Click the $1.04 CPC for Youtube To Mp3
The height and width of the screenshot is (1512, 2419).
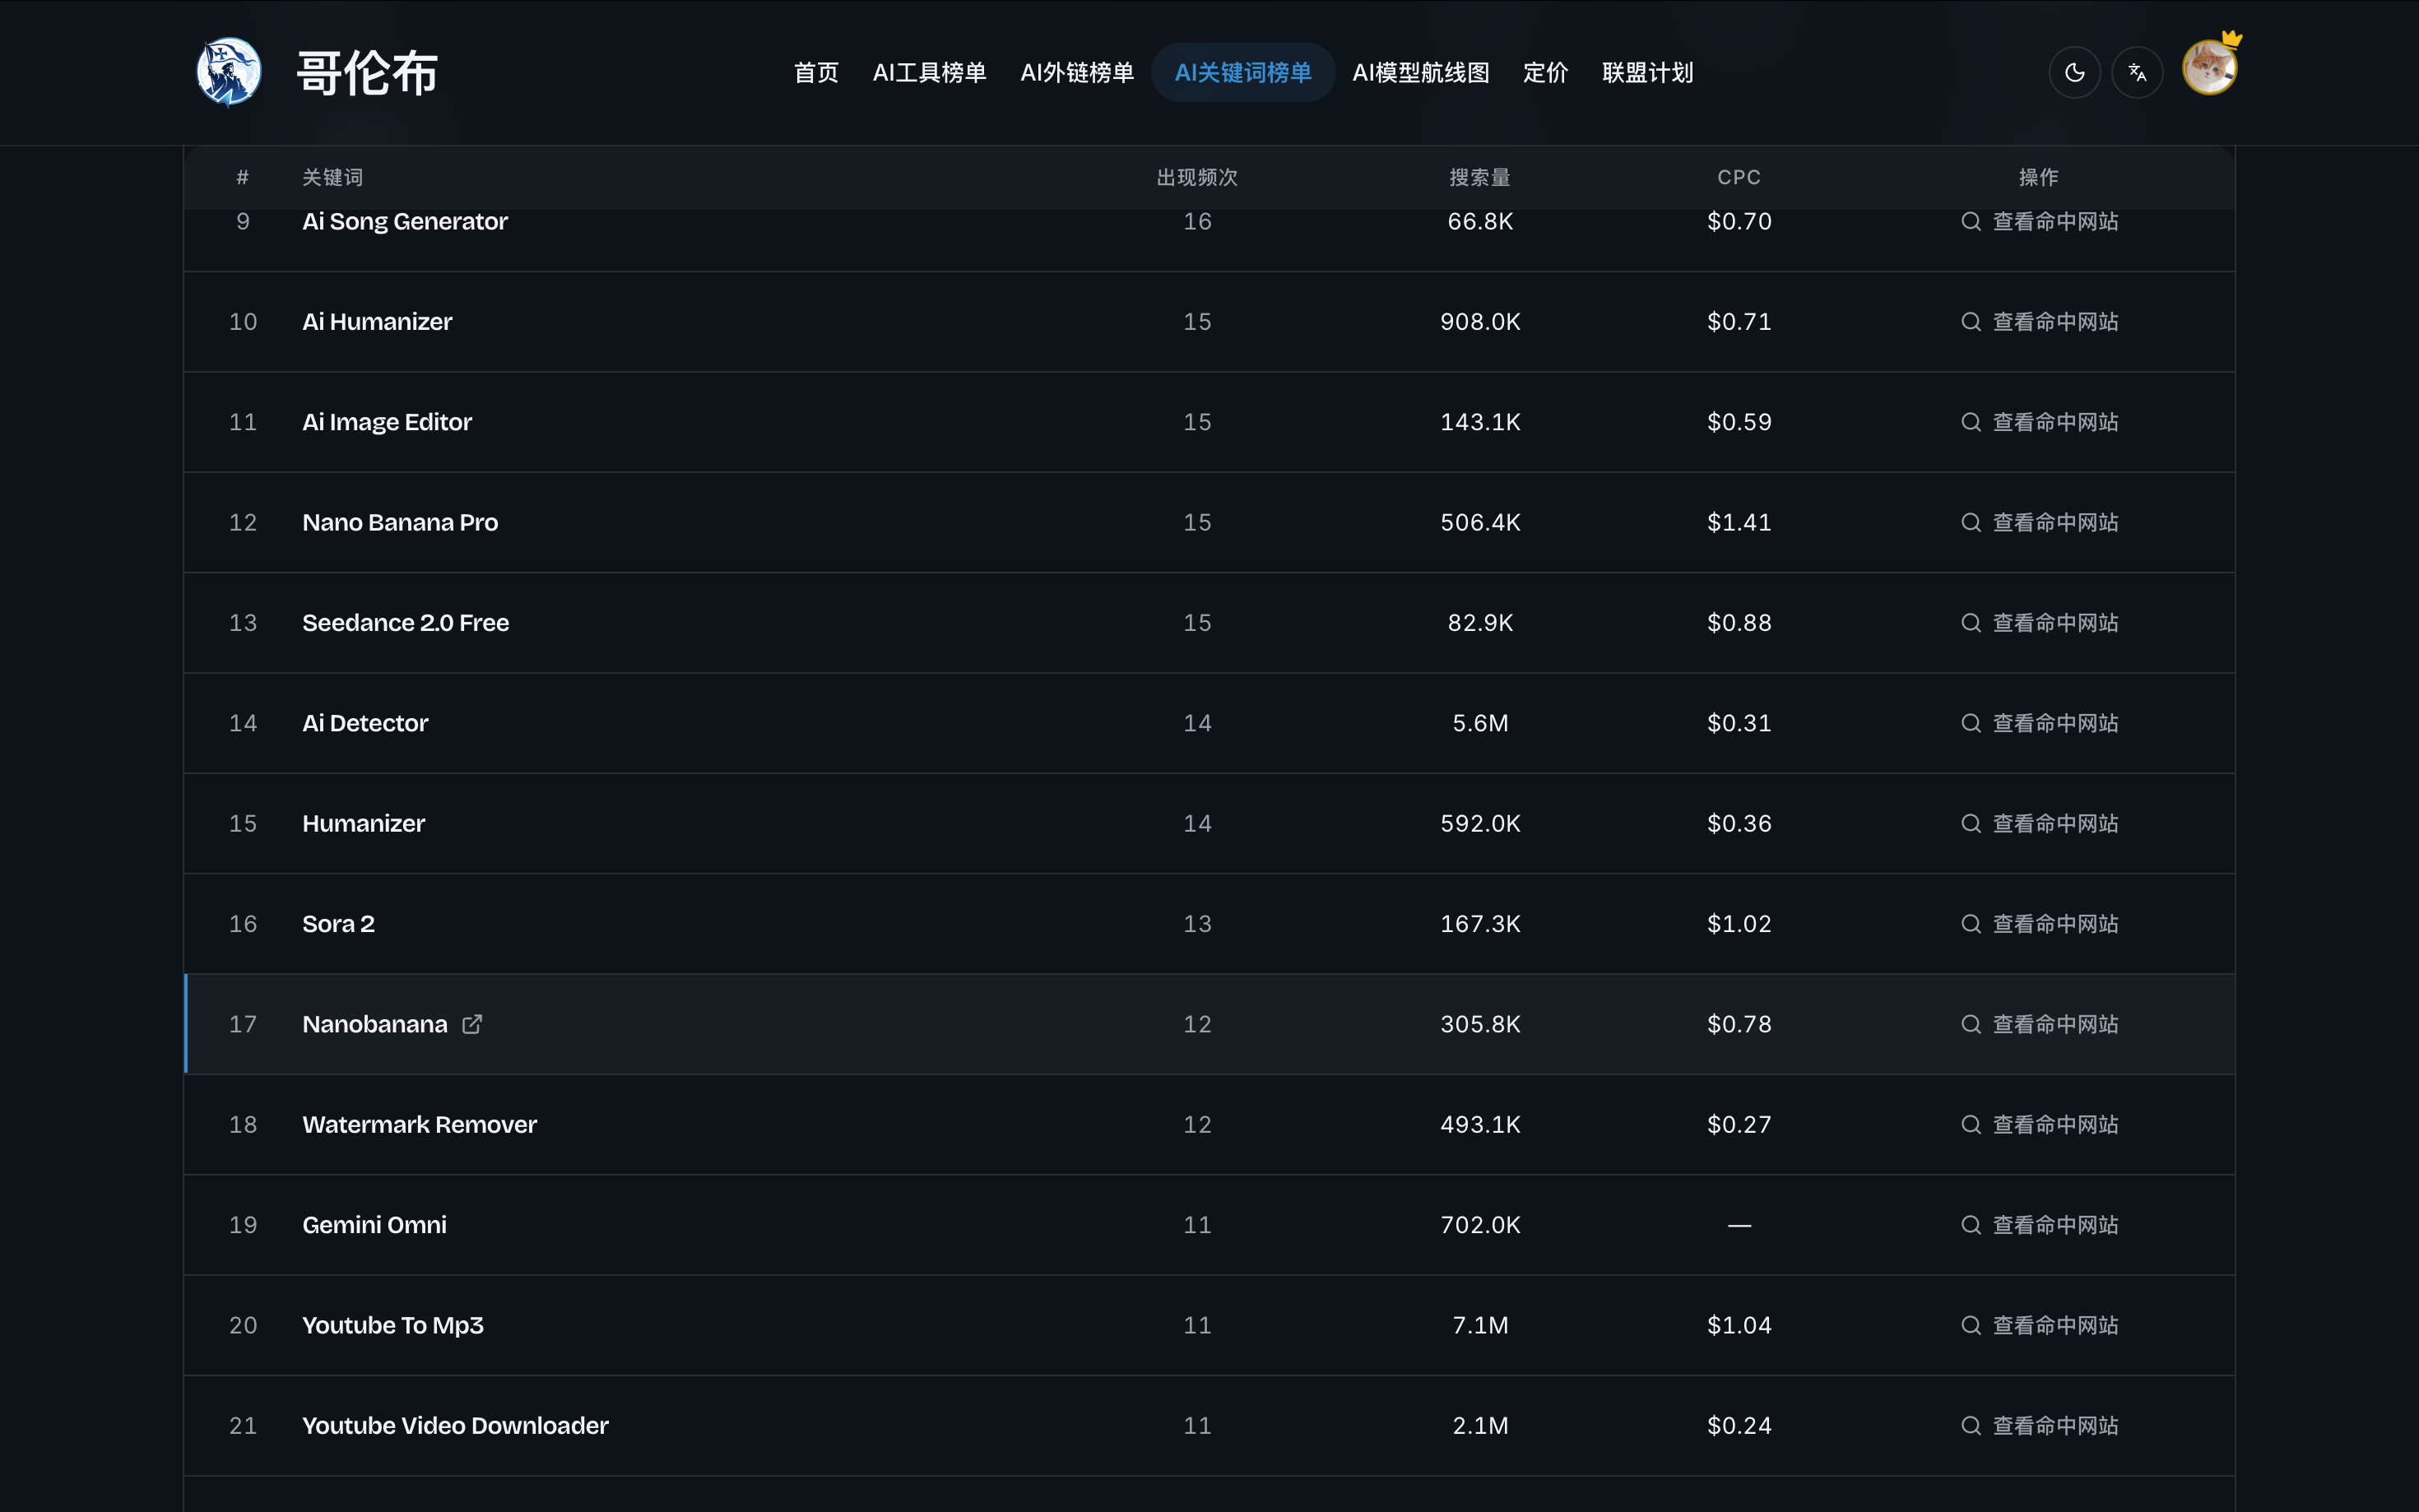[1739, 1325]
